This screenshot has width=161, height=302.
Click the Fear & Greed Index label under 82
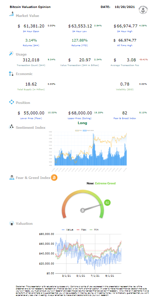tap(125, 118)
